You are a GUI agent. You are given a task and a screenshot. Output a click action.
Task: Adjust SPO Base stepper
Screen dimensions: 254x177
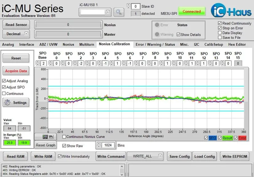38,63
